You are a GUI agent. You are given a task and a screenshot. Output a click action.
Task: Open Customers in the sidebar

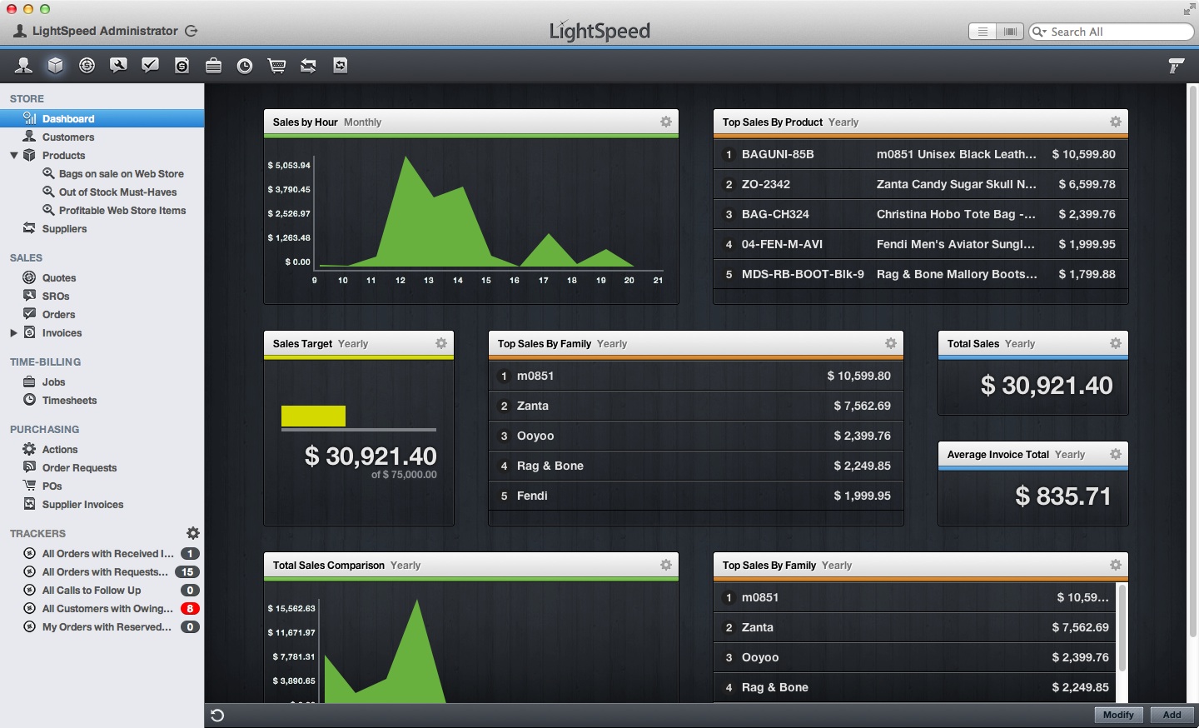[102, 137]
